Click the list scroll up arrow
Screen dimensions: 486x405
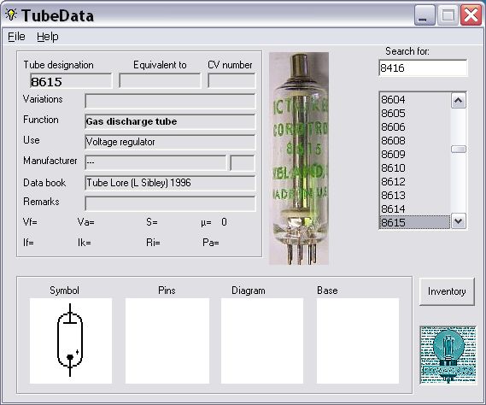[x=459, y=101]
